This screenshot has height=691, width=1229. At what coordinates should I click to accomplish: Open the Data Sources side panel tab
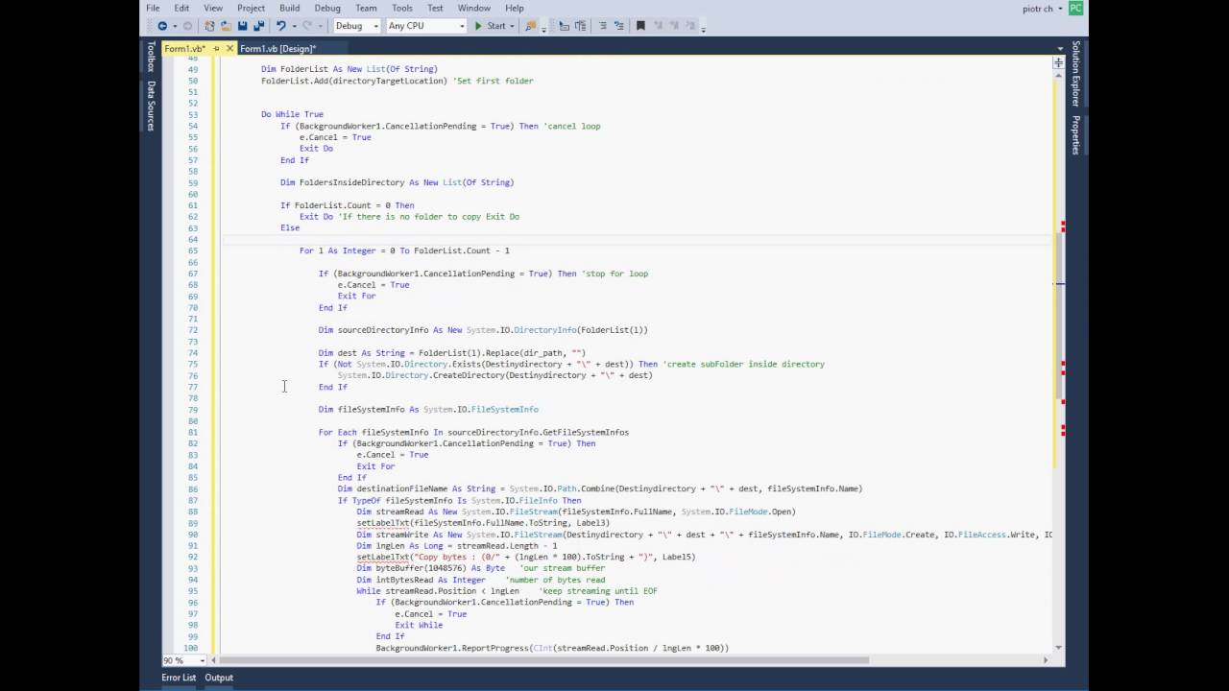coord(151,106)
